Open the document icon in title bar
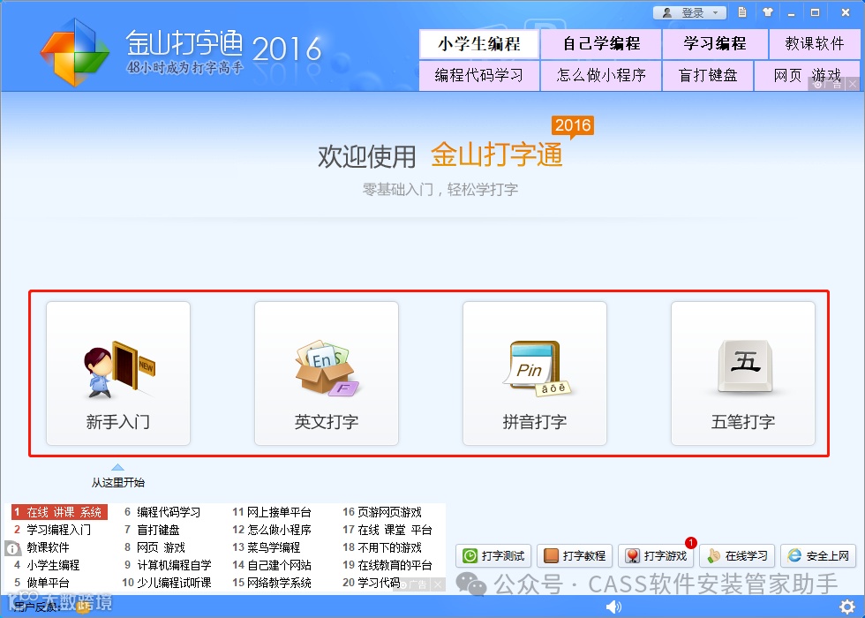 (x=742, y=12)
